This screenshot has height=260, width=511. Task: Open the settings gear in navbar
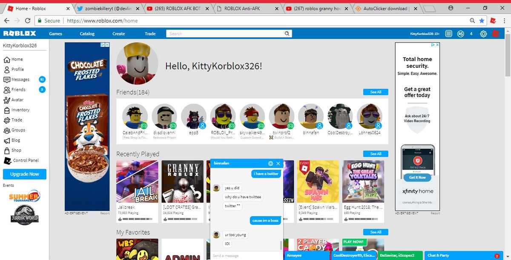[x=483, y=34]
